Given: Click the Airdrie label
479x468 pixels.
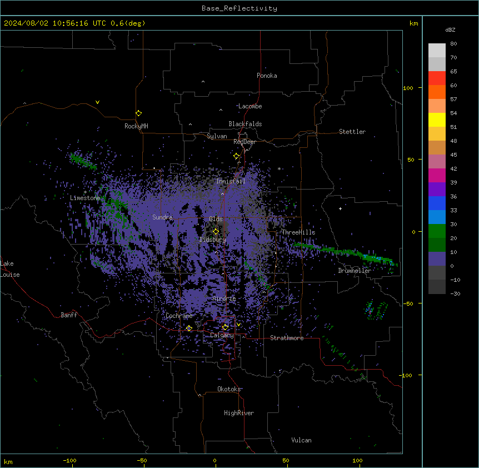Looking at the screenshot, I should pos(224,298).
